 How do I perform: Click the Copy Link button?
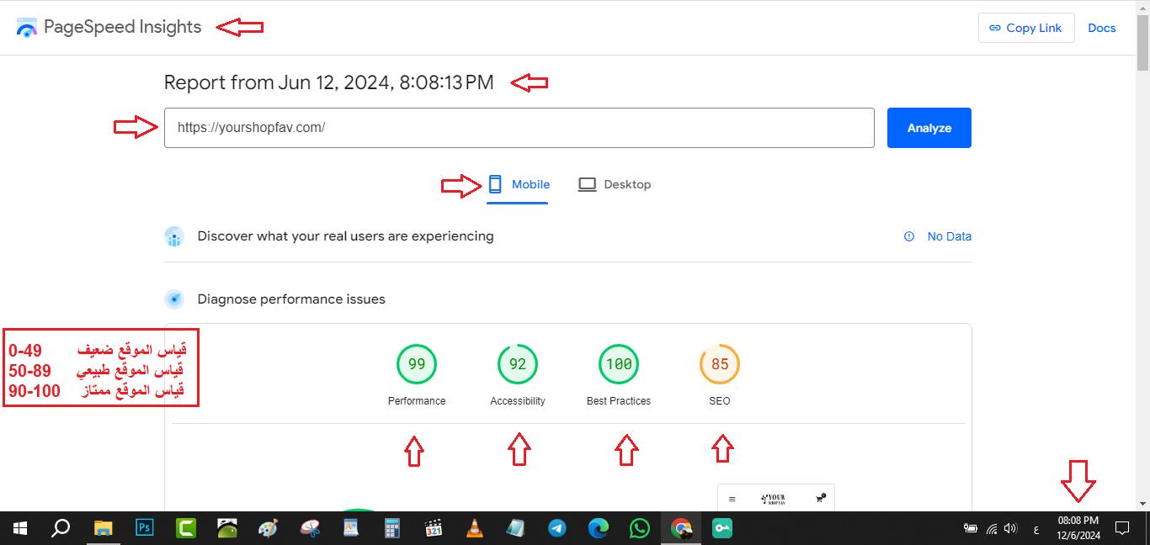coord(1025,28)
